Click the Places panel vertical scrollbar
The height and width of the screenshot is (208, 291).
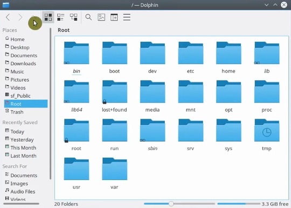coord(50,104)
